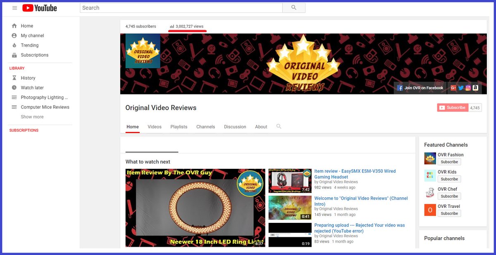
Task: Open OVR Fashion channel name
Action: [x=451, y=155]
